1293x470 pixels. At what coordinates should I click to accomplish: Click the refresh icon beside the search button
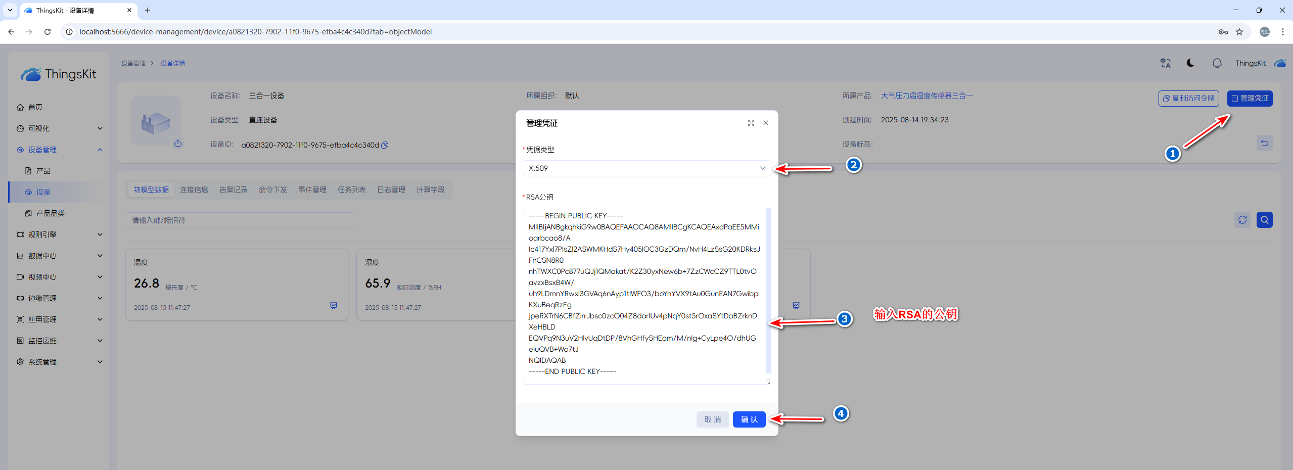click(1242, 220)
